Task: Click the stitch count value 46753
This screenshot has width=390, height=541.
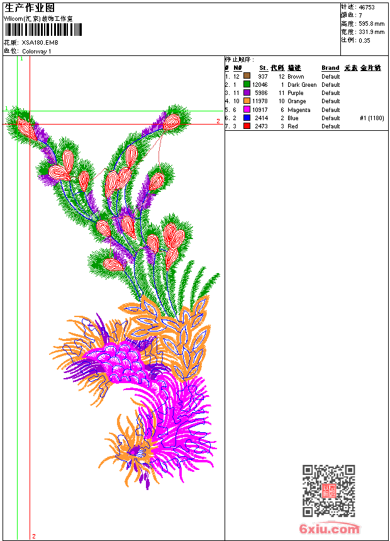Action: [x=367, y=7]
